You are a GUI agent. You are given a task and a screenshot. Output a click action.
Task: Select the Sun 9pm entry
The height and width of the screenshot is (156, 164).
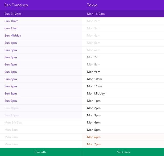click(41, 101)
